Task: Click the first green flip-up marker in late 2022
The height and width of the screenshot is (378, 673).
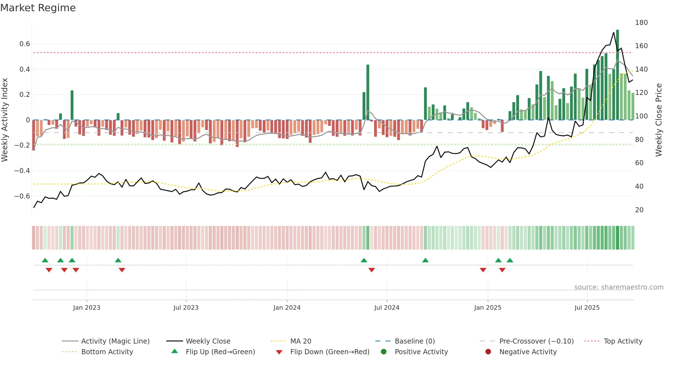Action: coord(45,260)
